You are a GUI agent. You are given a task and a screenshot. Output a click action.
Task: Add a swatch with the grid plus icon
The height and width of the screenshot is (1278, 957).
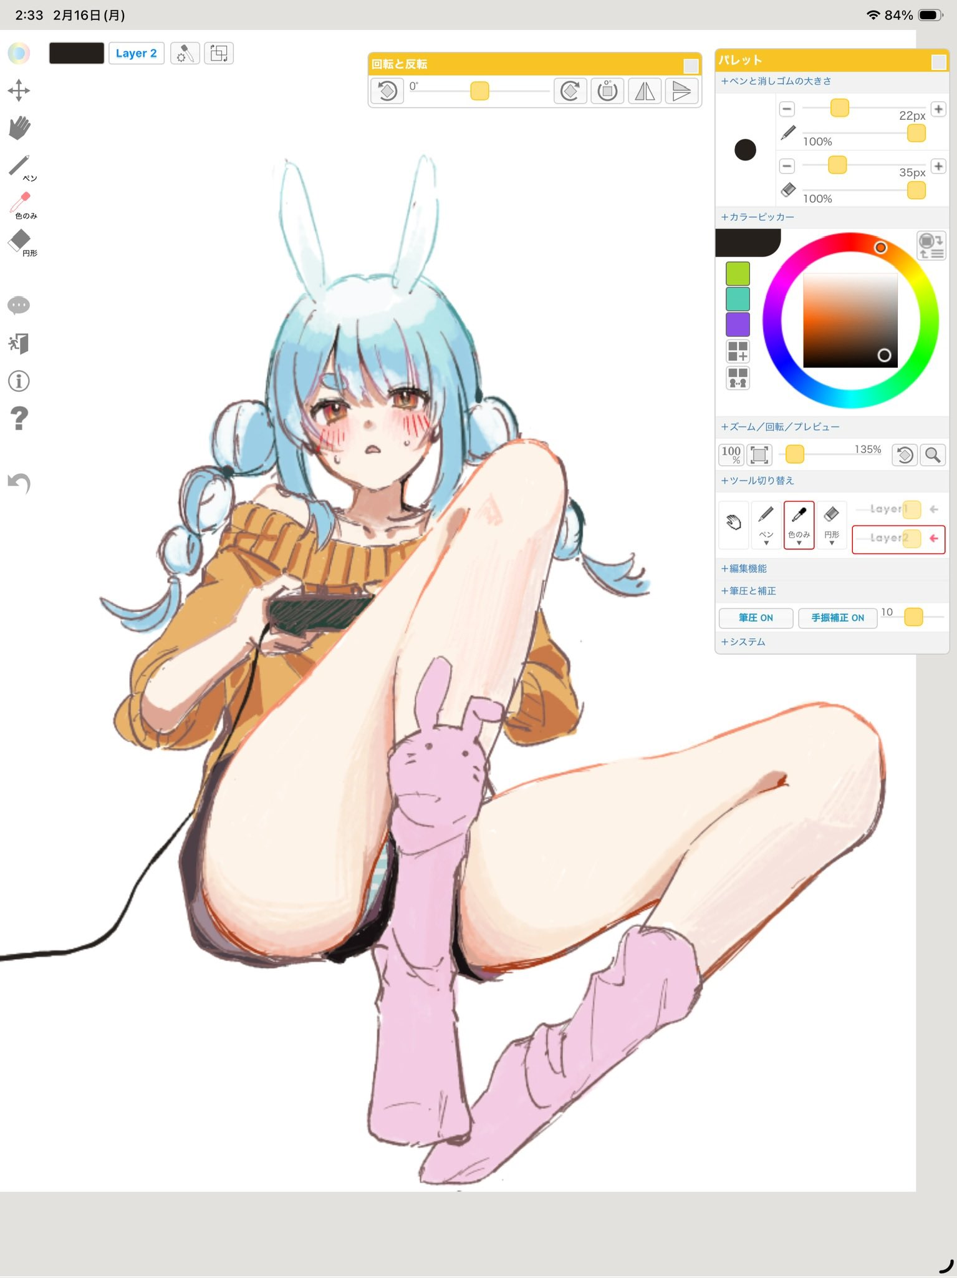click(x=738, y=351)
